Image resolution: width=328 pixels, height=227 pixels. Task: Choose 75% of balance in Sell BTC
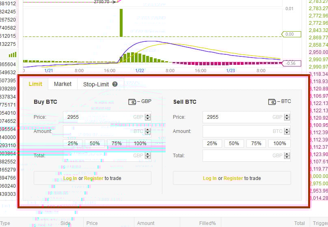pyautogui.click(x=256, y=143)
